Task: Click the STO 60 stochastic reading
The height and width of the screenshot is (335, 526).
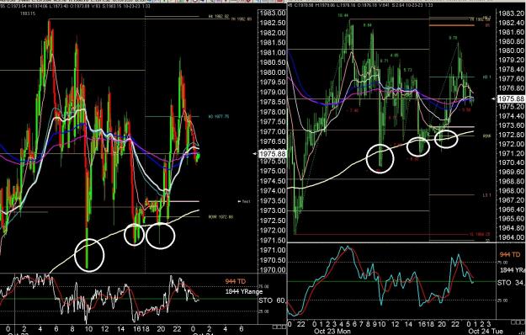Action: click(271, 300)
